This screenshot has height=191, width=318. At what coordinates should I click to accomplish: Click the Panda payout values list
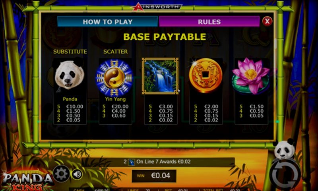(70, 113)
